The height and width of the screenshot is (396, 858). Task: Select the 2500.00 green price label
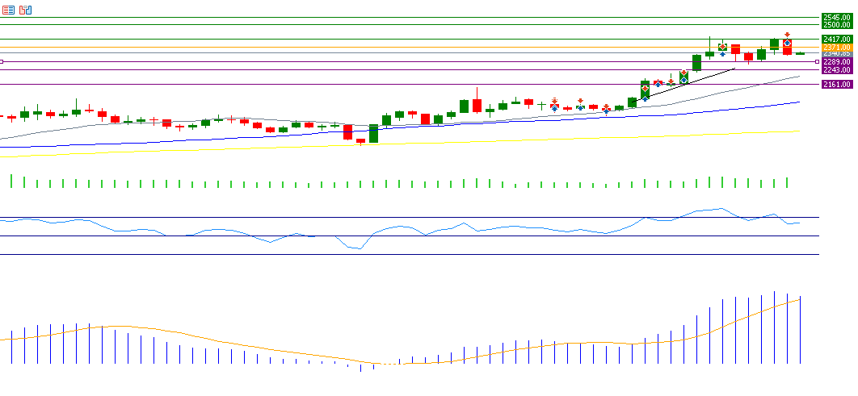[x=836, y=25]
